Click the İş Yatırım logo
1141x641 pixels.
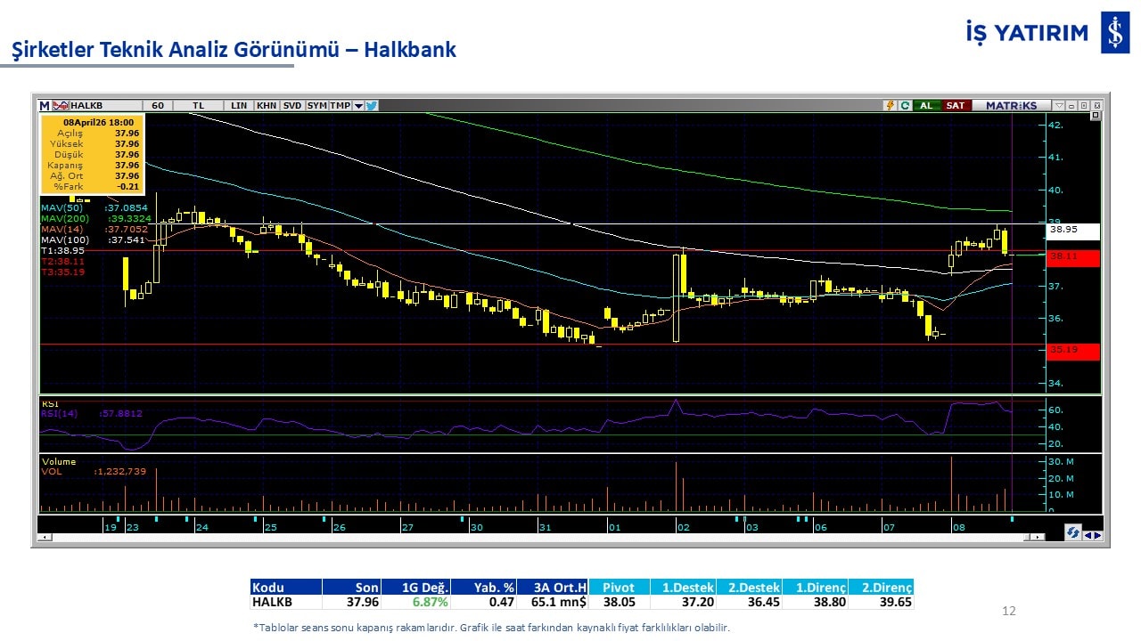pyautogui.click(x=1114, y=33)
